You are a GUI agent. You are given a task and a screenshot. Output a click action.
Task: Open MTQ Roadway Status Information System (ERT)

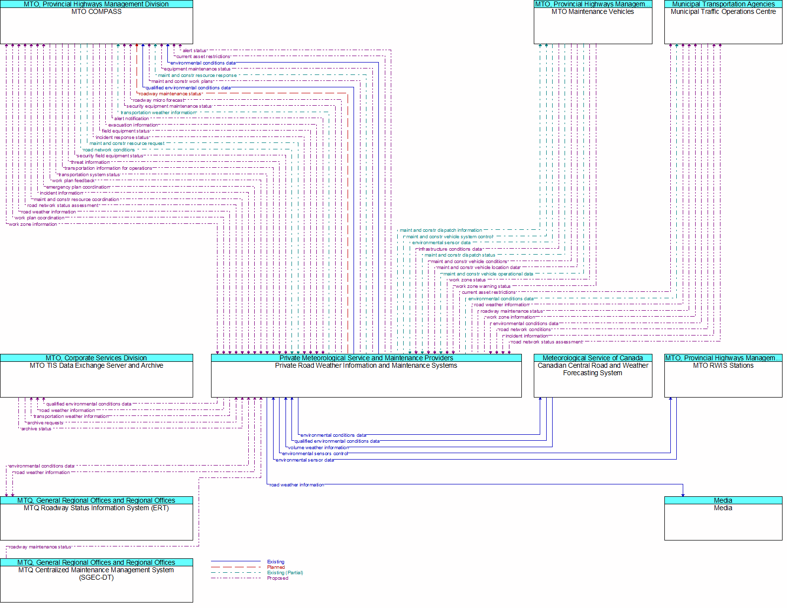(x=96, y=518)
